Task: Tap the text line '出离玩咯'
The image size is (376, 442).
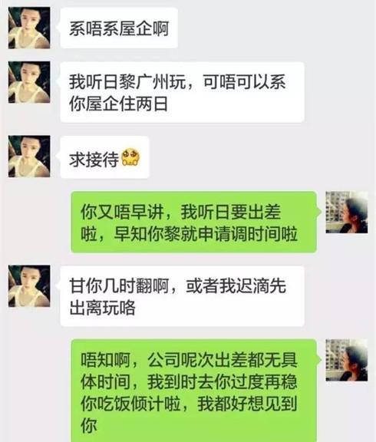Action: (x=102, y=308)
